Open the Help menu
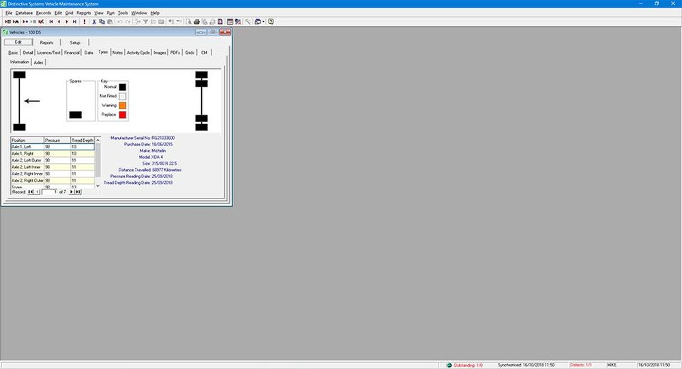The width and height of the screenshot is (682, 369). (x=155, y=13)
